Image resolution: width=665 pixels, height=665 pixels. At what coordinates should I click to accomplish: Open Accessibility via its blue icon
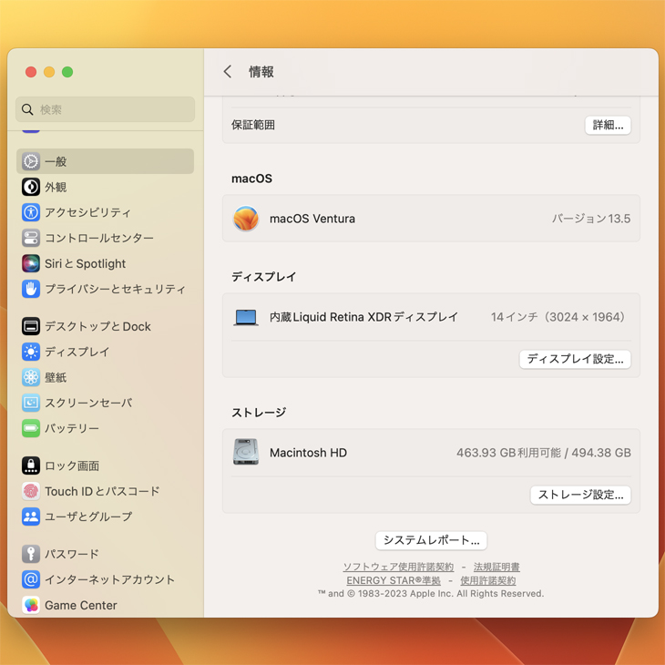[31, 212]
